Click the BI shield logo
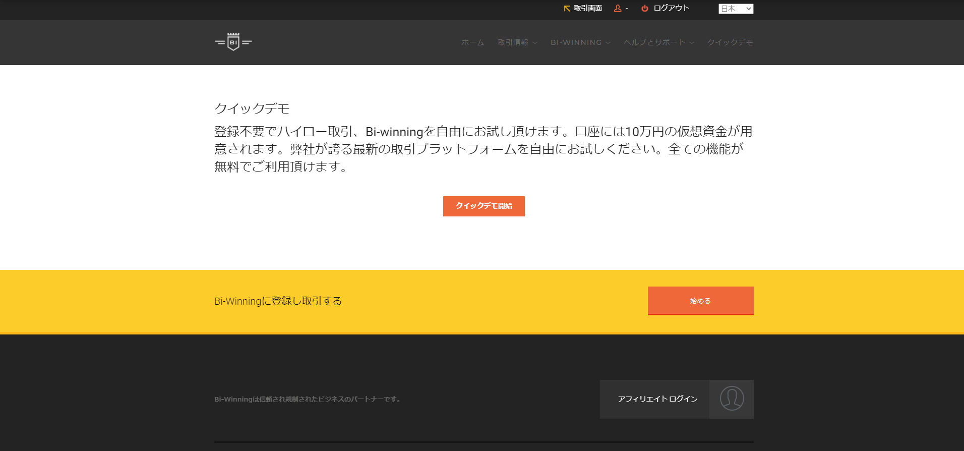The image size is (964, 451). pos(233,42)
